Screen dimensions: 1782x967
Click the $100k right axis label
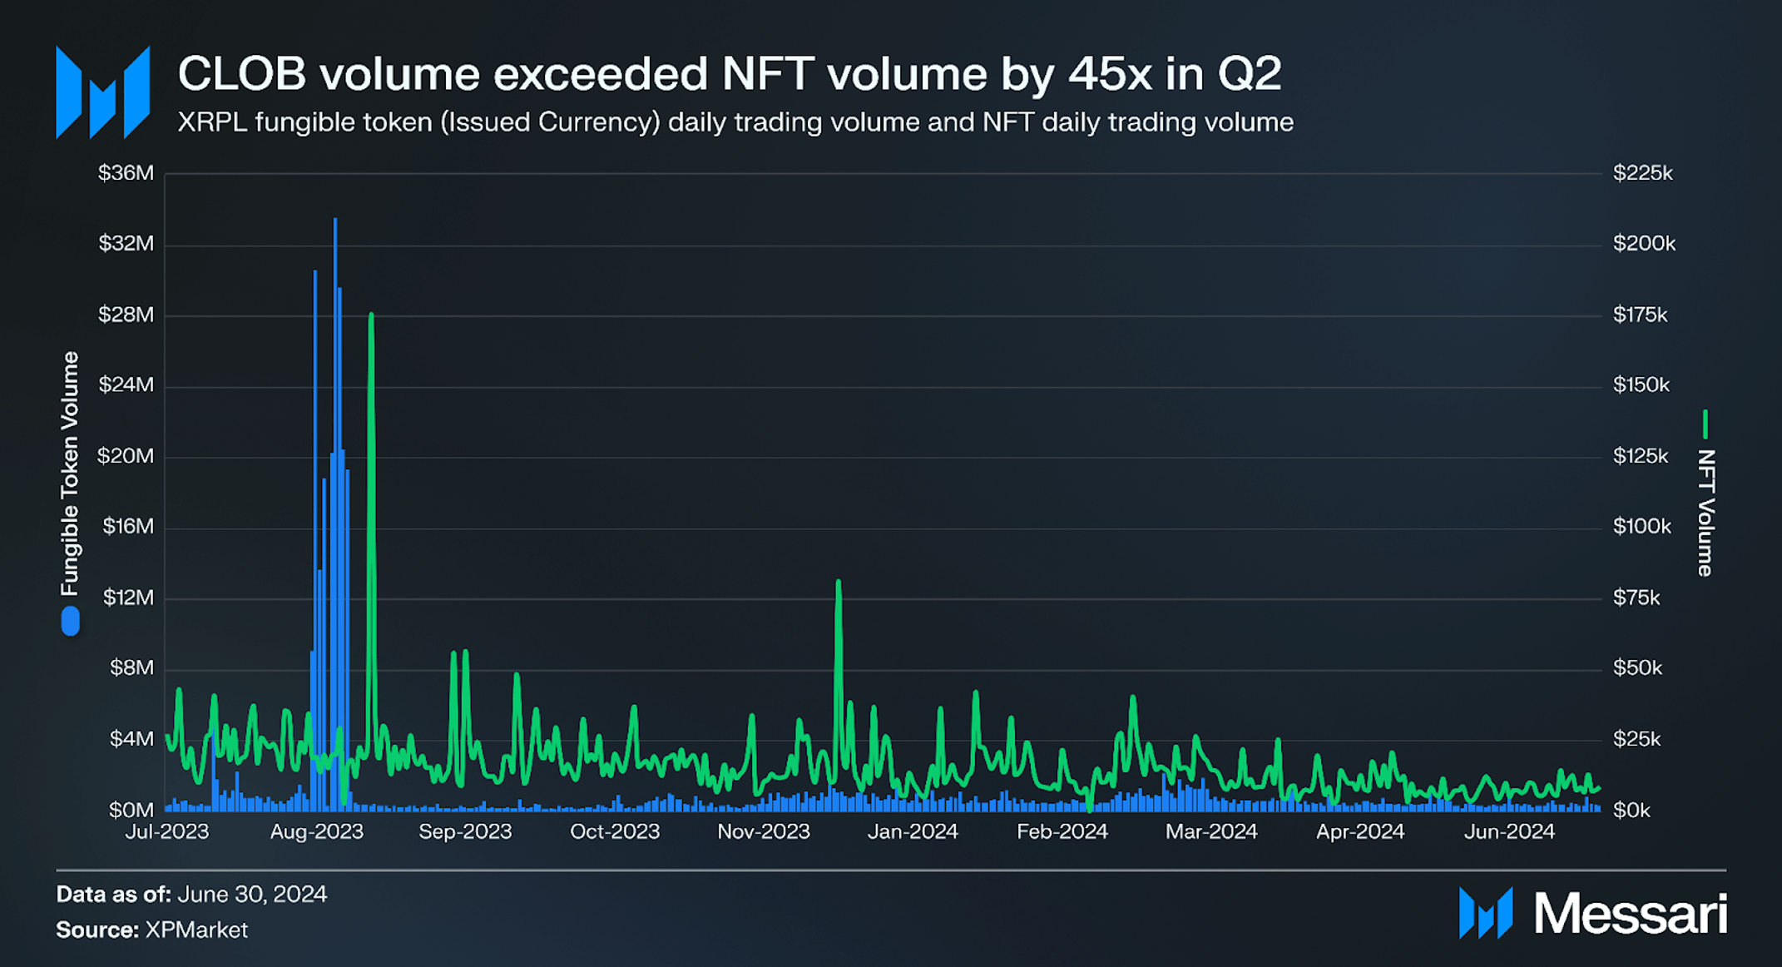click(1641, 526)
